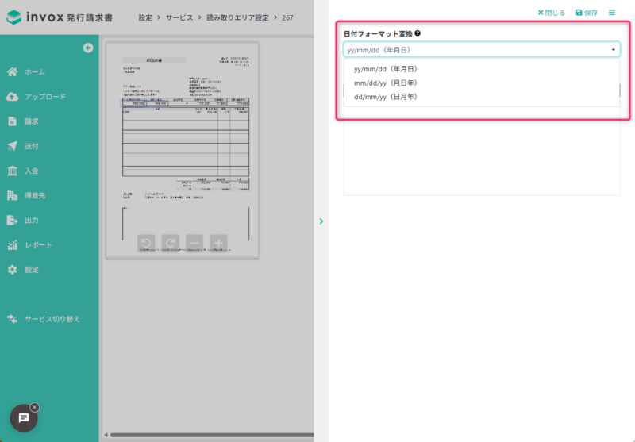Click the invoice document preview
This screenshot has width=635, height=442.
183,151
